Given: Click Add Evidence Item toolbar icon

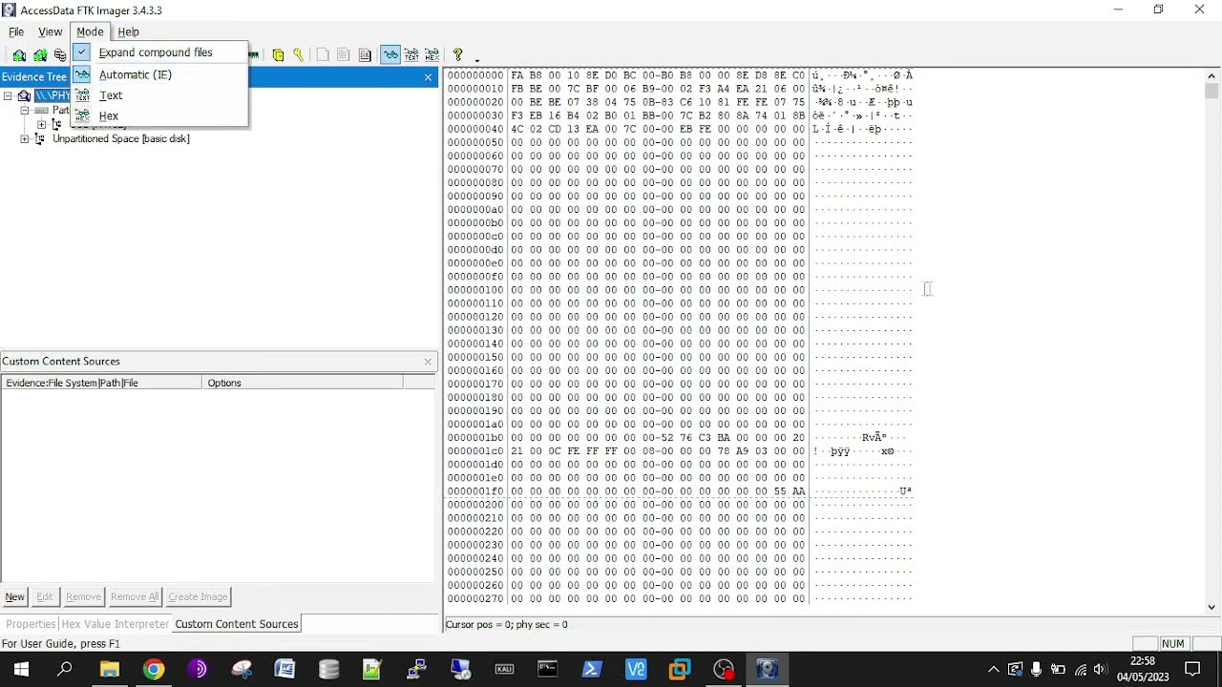Looking at the screenshot, I should coord(19,55).
